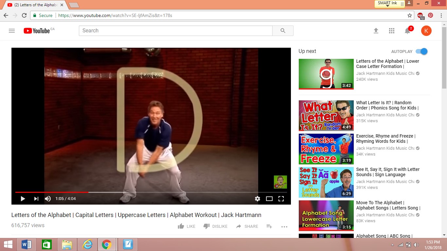This screenshot has height=251, width=447.
Task: Dislike the video
Action: pos(215,226)
